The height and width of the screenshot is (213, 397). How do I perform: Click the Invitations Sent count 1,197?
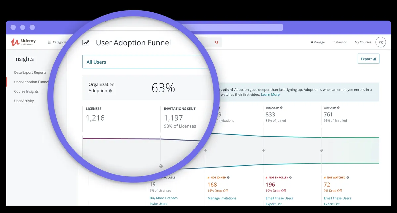coord(173,118)
